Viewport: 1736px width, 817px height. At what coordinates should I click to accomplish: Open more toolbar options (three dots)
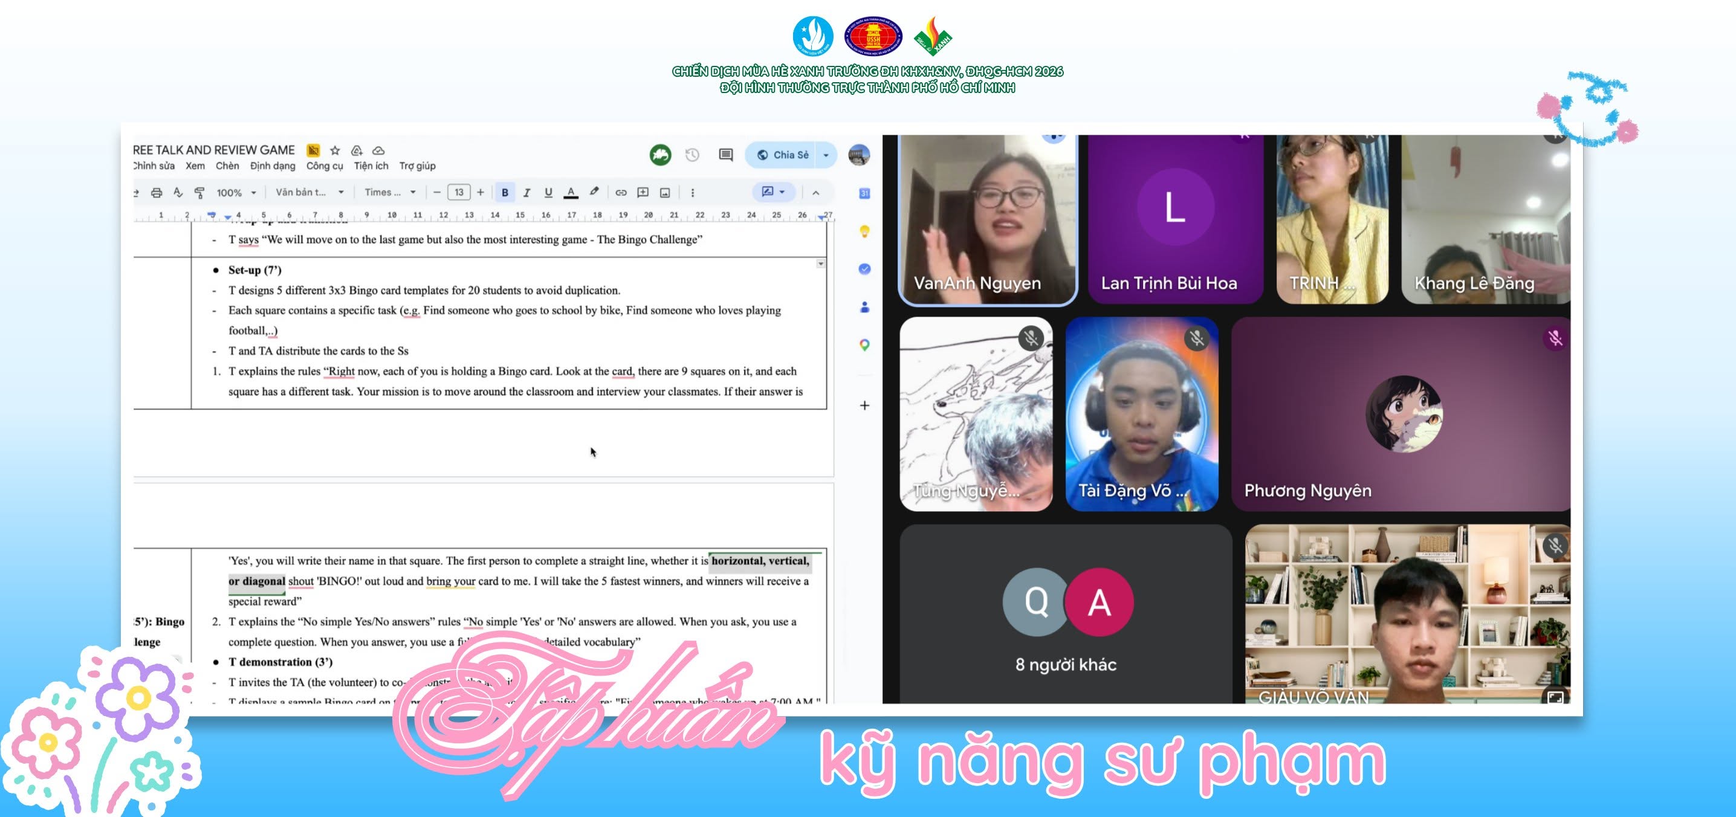(x=692, y=193)
